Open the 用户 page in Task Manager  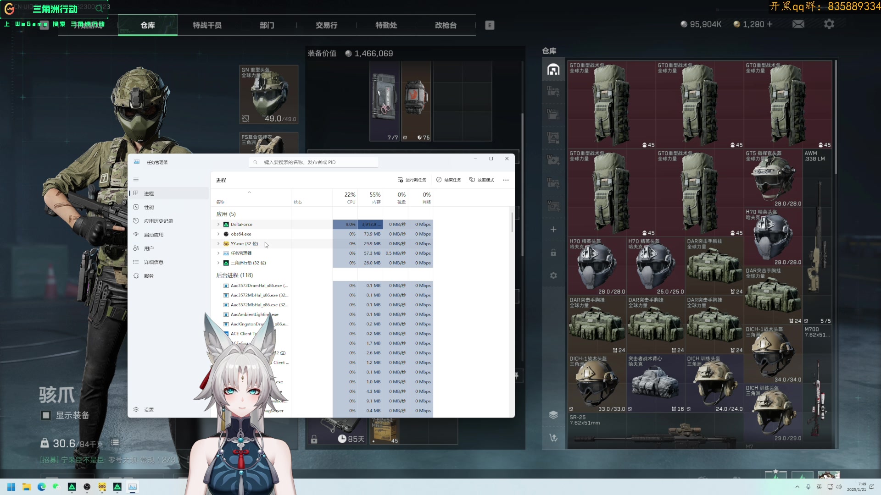coord(169,248)
